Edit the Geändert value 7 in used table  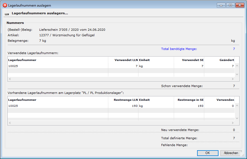[x=219, y=66]
